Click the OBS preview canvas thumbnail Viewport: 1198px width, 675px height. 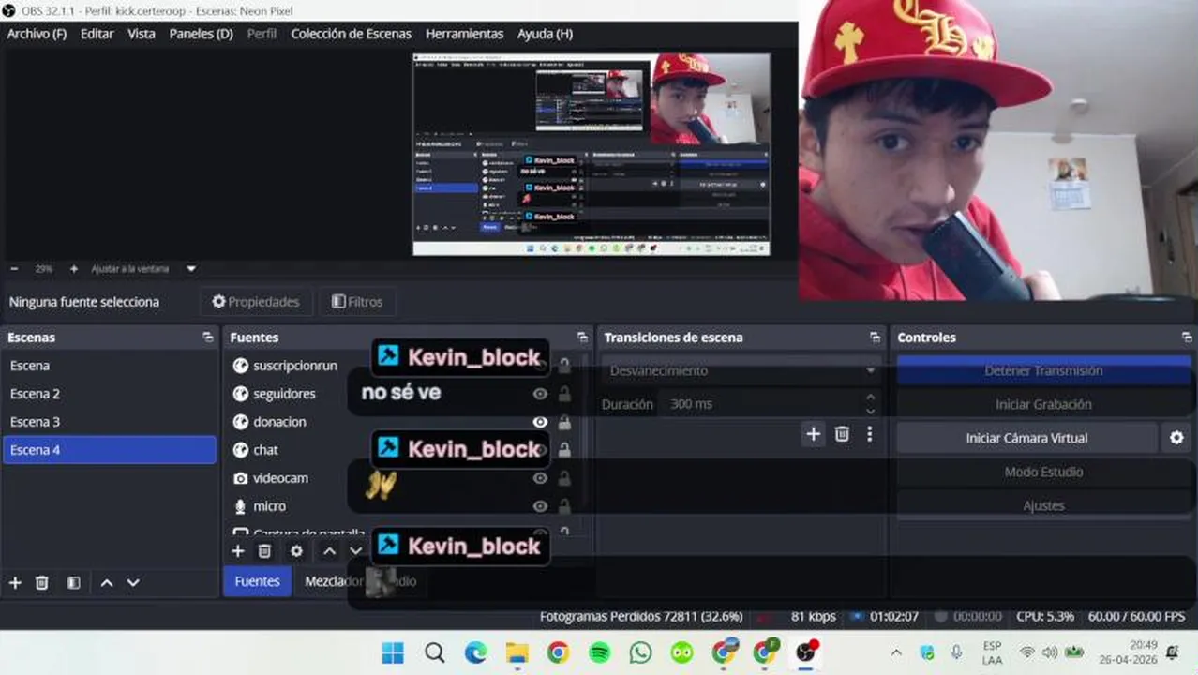coord(592,154)
